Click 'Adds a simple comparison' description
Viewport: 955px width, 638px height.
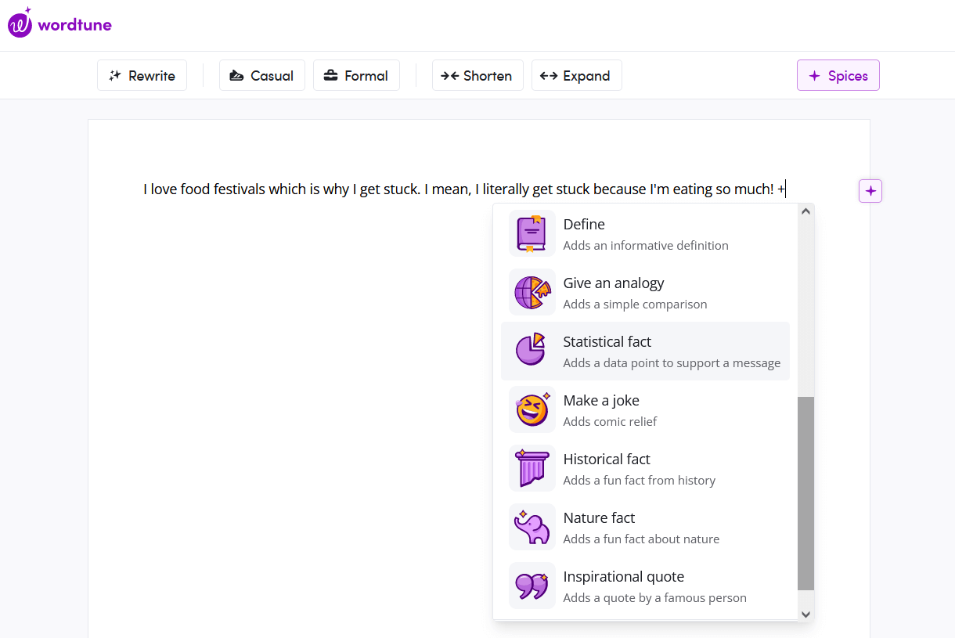[635, 305]
